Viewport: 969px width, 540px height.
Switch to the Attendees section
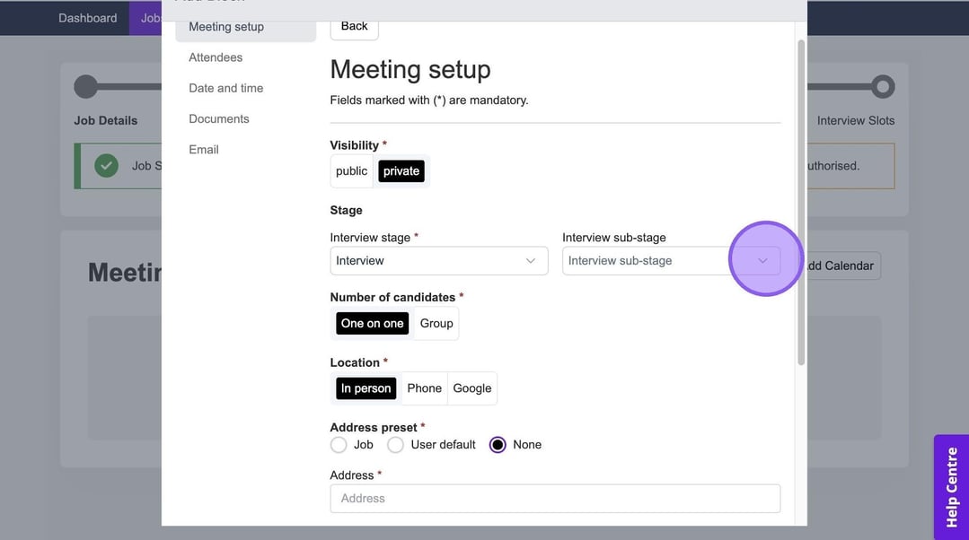(216, 57)
